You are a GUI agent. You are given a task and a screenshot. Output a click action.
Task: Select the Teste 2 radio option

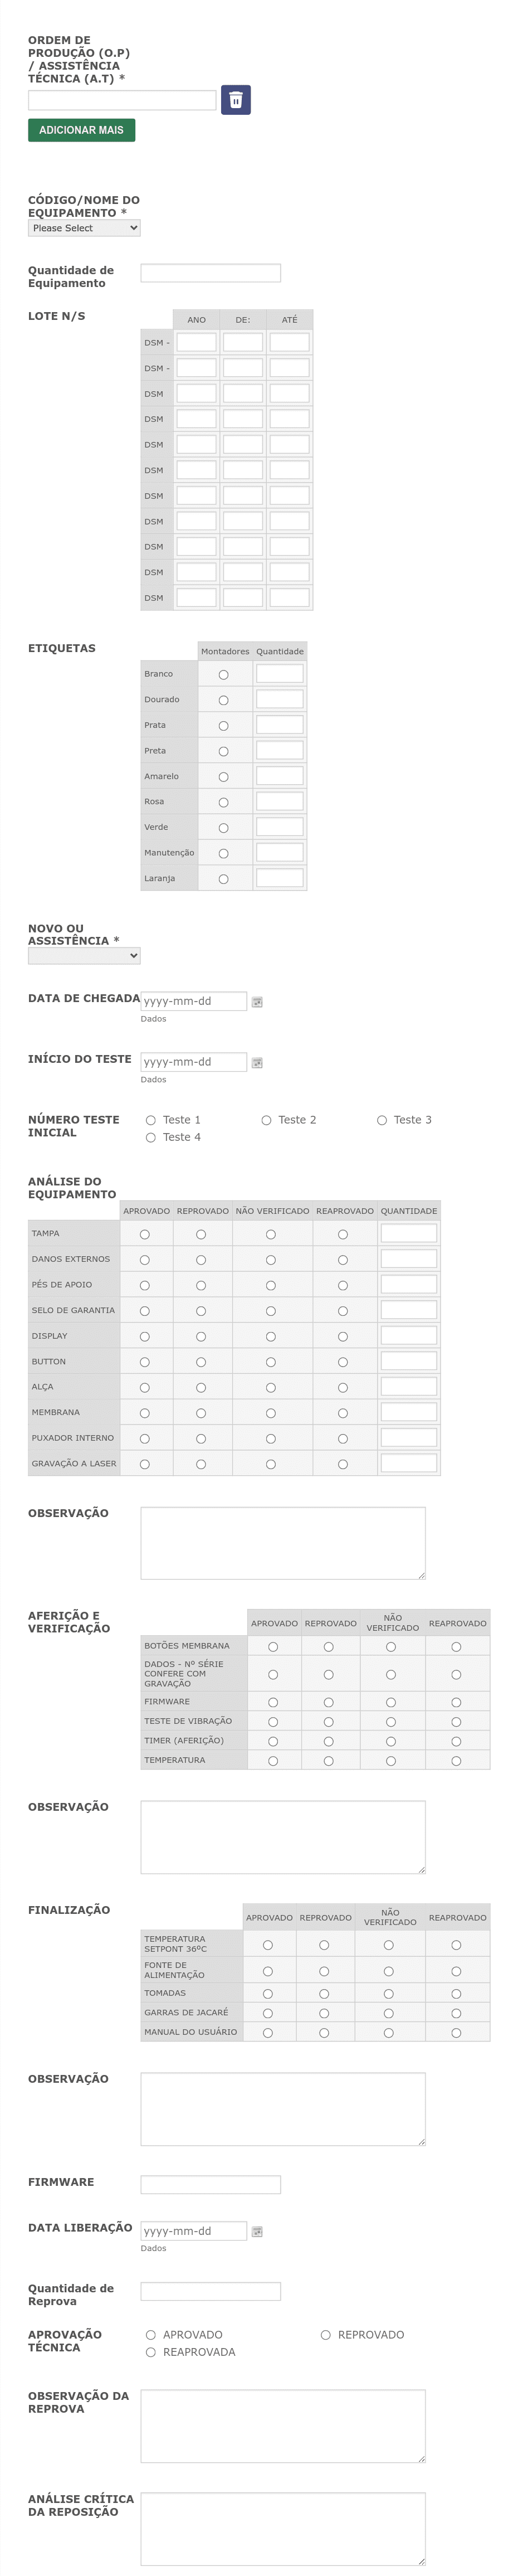pyautogui.click(x=267, y=1121)
